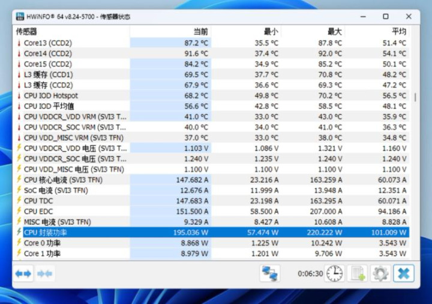Viewport: 432px width, 304px height.
Task: Select the CPU IOD Hotspot row
Action: [211, 95]
